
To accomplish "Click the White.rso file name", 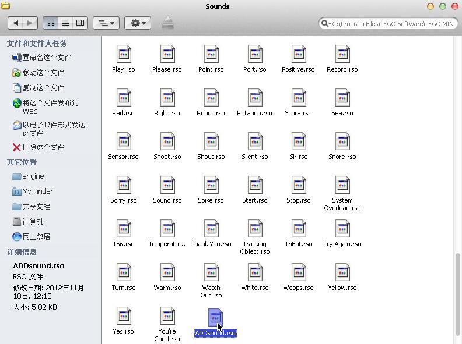I will point(255,288).
